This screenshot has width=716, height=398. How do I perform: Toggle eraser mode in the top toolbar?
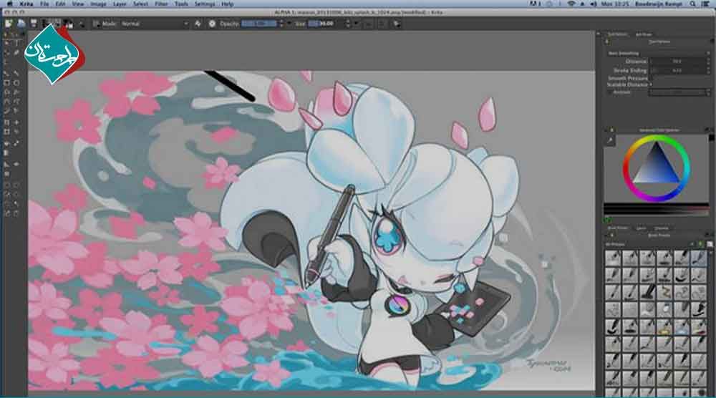(x=198, y=24)
